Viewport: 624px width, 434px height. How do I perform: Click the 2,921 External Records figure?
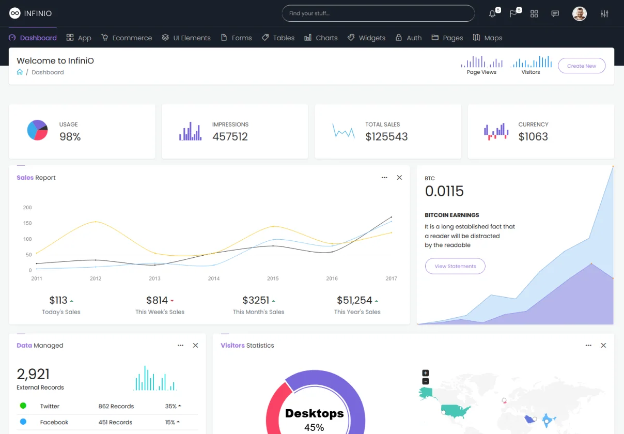tap(33, 374)
